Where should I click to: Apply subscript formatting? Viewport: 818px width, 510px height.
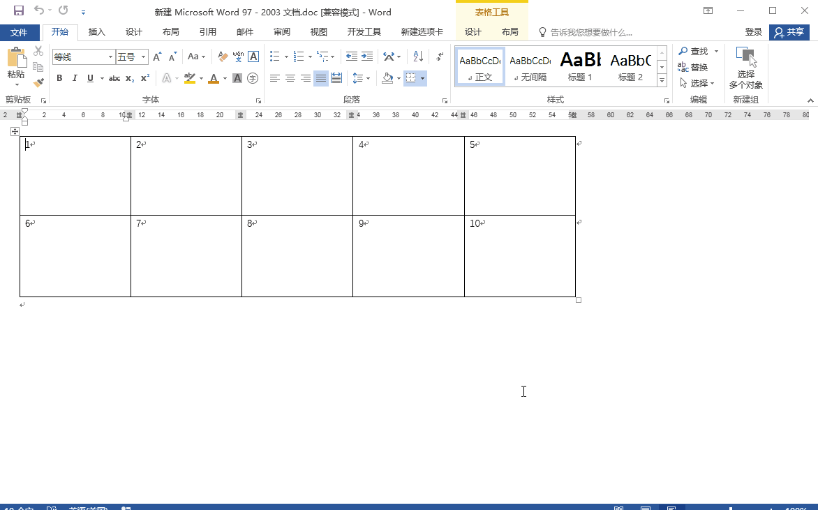[x=130, y=78]
